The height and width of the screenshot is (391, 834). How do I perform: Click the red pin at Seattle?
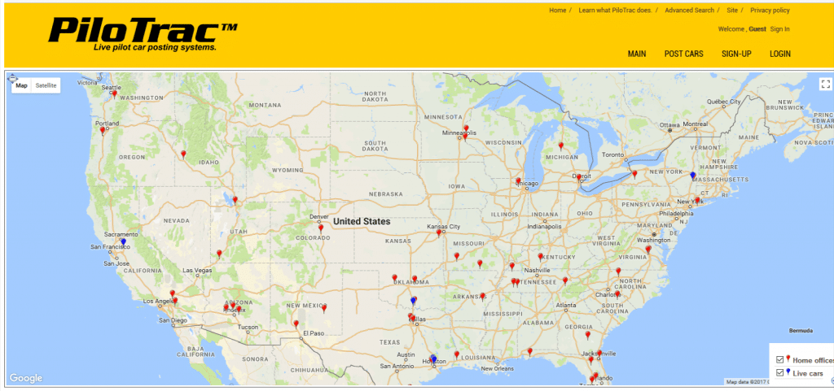pos(114,94)
